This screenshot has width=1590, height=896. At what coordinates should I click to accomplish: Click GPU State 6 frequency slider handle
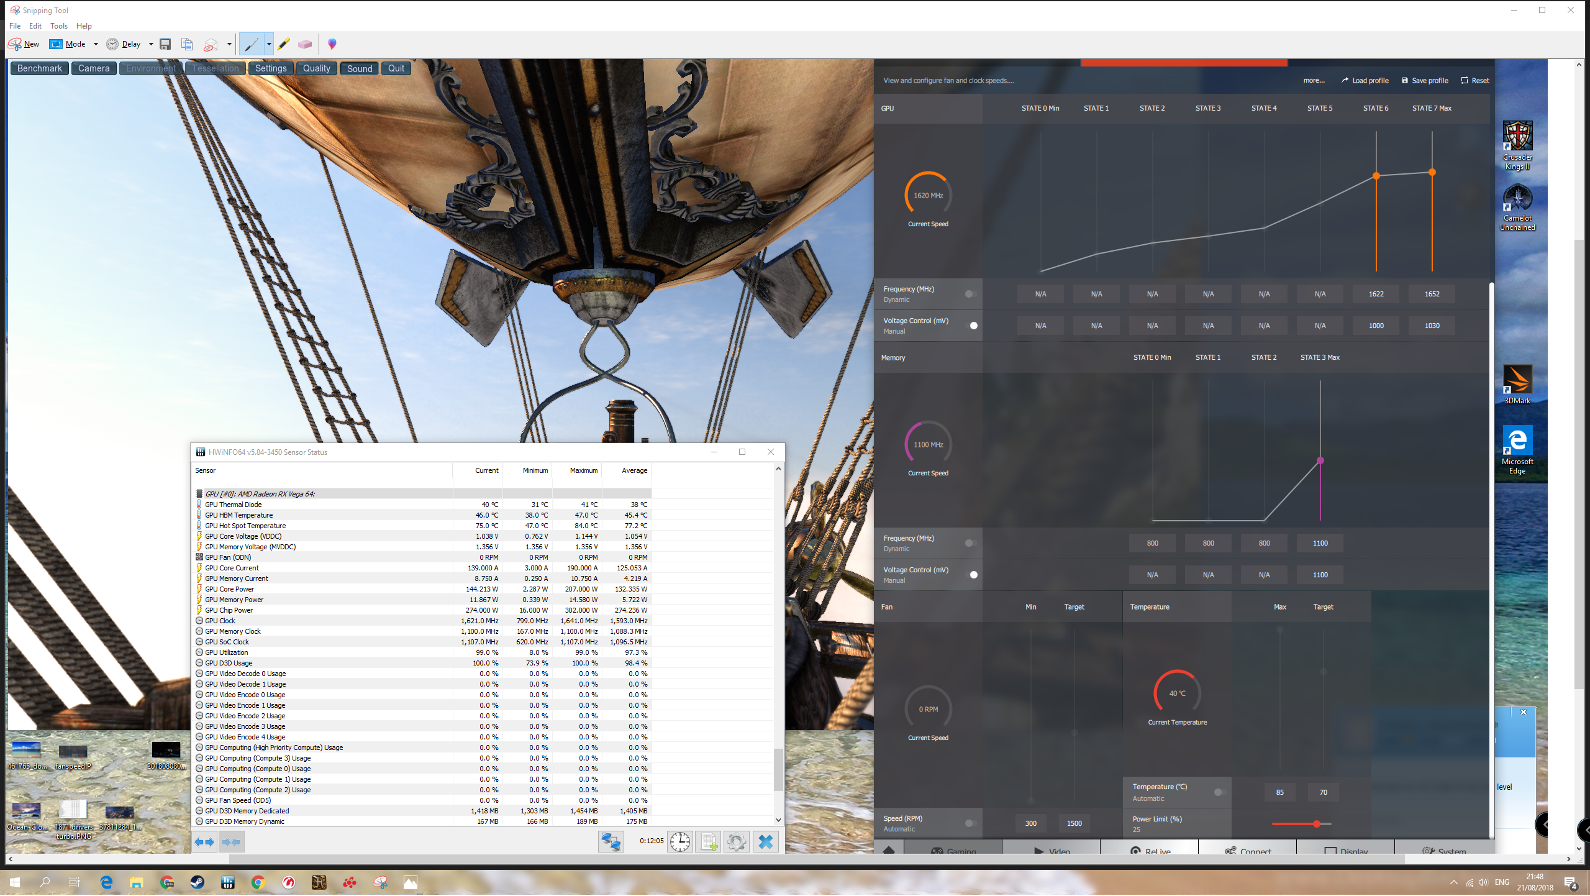pyautogui.click(x=1376, y=176)
